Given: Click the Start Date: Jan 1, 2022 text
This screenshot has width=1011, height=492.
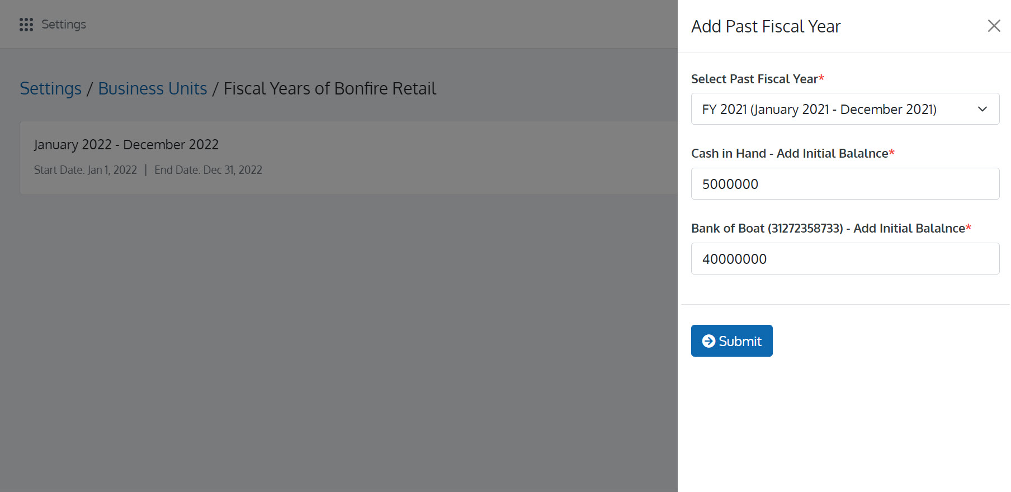Looking at the screenshot, I should point(86,170).
